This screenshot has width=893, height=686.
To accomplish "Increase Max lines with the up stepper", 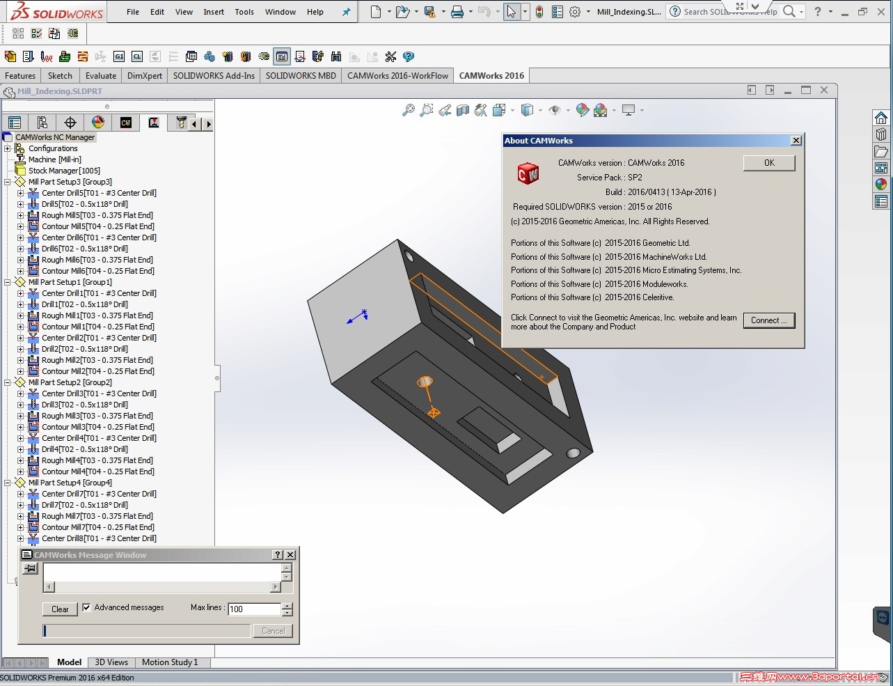I will coord(287,606).
